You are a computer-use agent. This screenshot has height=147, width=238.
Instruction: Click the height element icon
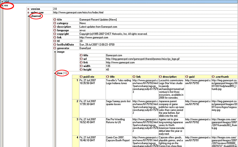pyautogui.click(x=81, y=70)
